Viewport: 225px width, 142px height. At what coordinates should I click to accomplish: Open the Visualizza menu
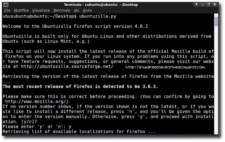point(41,10)
